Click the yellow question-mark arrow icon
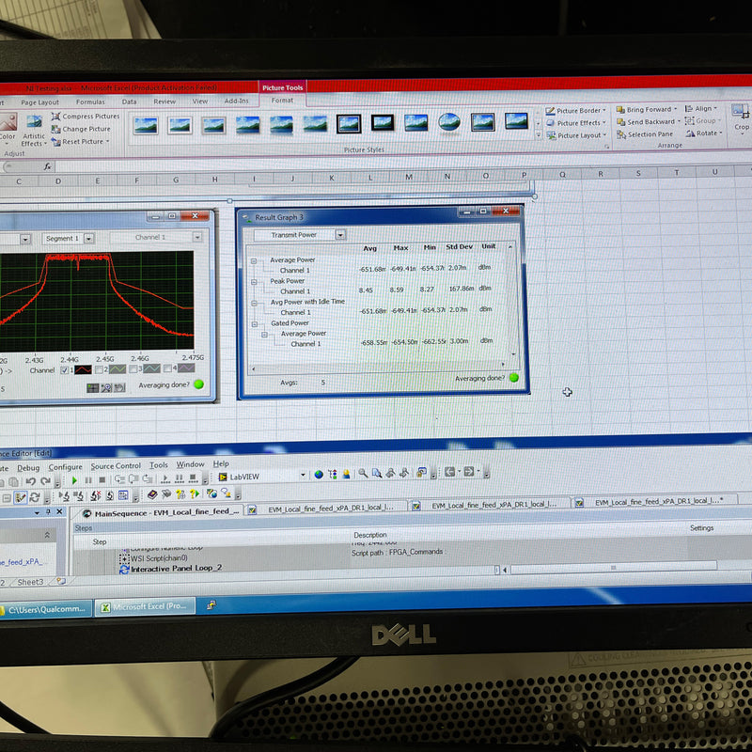752x752 pixels. 195,494
